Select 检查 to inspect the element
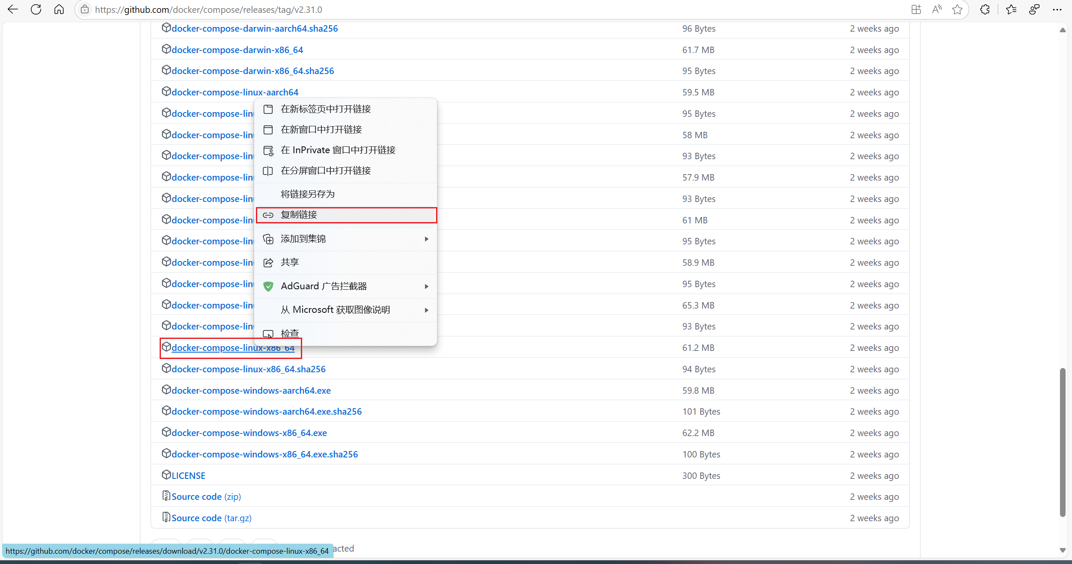 346,333
